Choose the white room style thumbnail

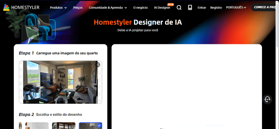37,126
